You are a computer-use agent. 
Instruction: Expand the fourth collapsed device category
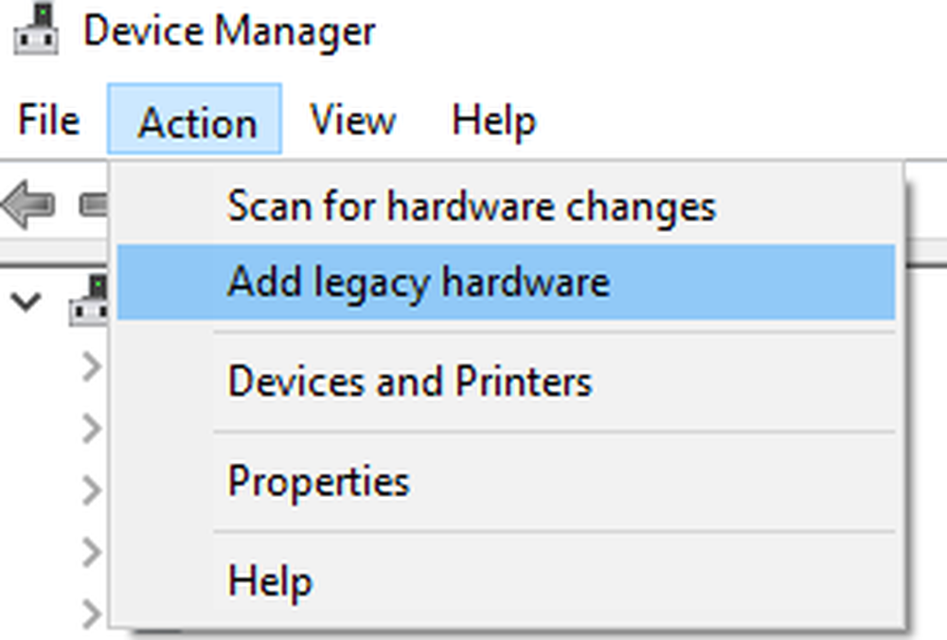pos(92,551)
